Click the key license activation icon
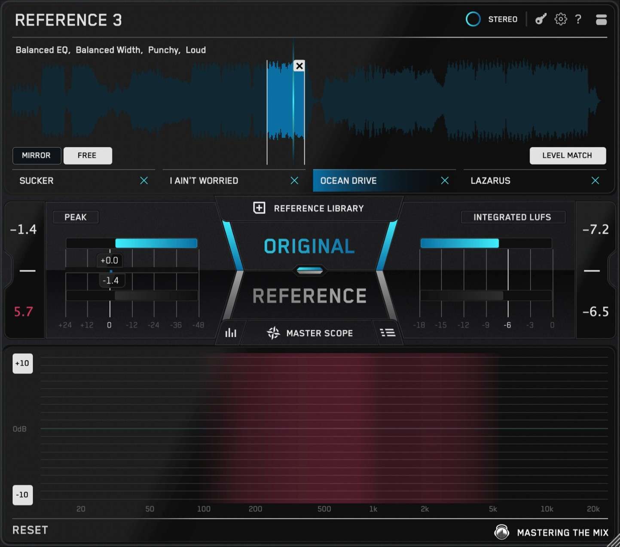 [540, 19]
